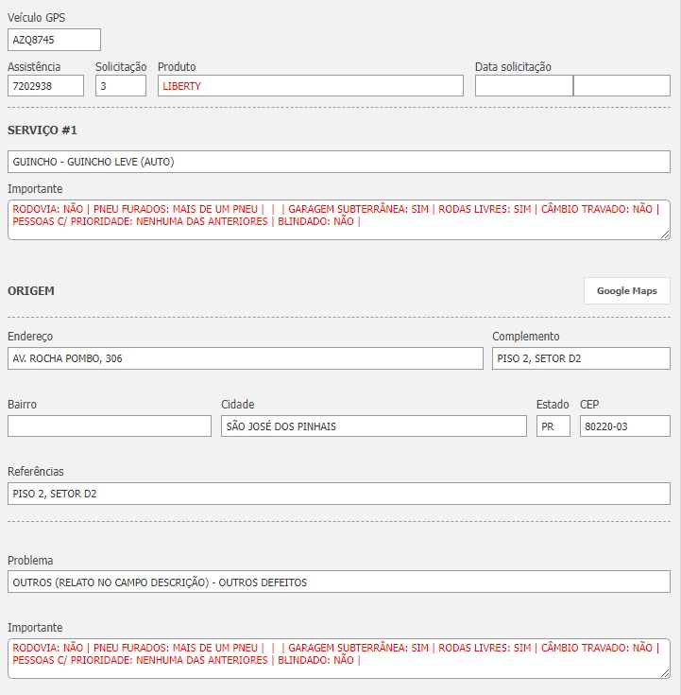This screenshot has height=695, width=681.
Task: Click the Importante textarea under Serviço #1
Action: (338, 219)
